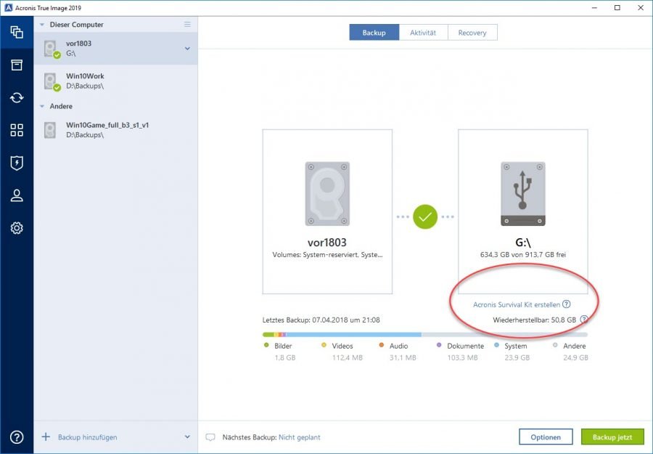Open Help via question mark icon
Viewport: 653px width, 454px height.
click(x=16, y=437)
